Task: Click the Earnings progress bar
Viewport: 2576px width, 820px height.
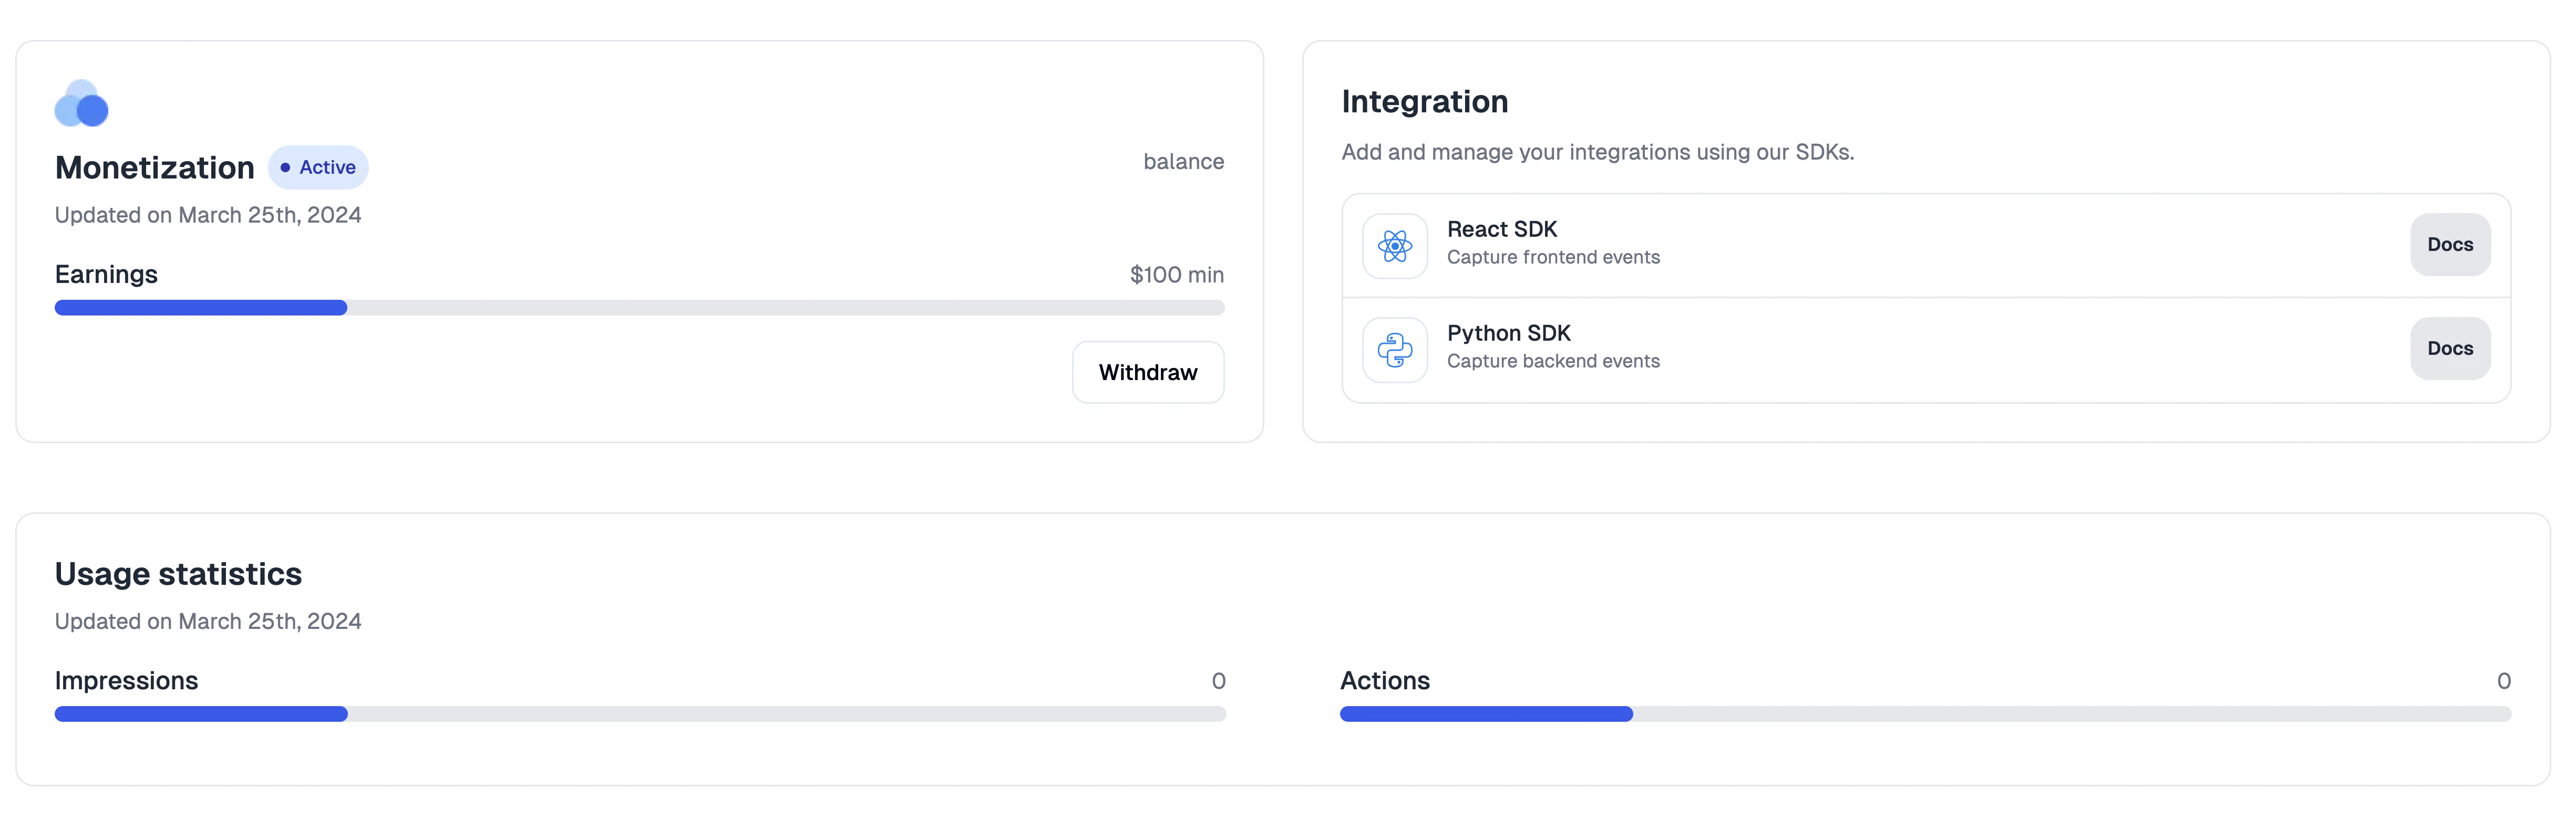Action: pyautogui.click(x=639, y=308)
